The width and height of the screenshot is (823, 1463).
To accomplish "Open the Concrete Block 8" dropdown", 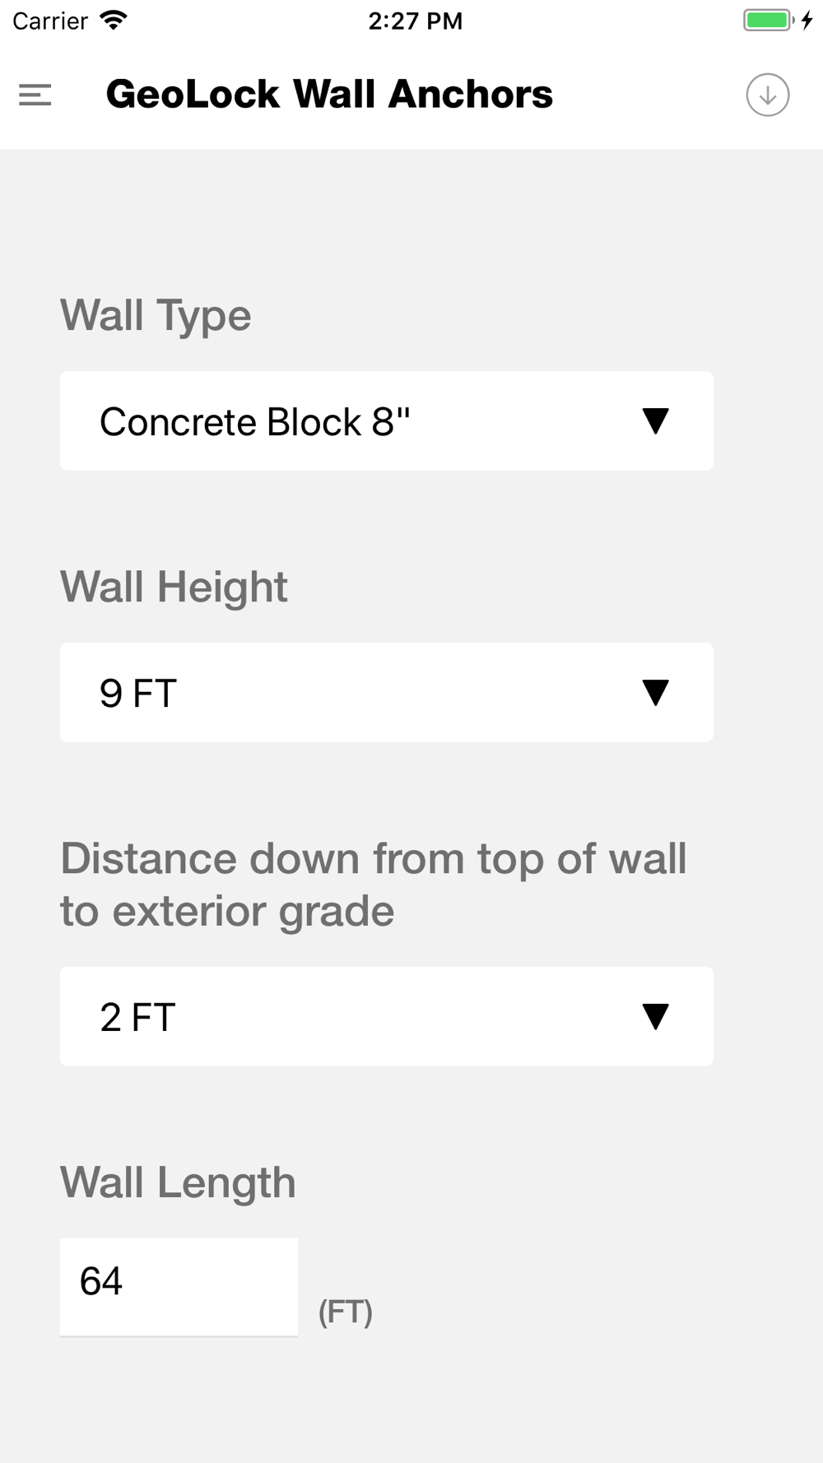I will pyautogui.click(x=386, y=421).
